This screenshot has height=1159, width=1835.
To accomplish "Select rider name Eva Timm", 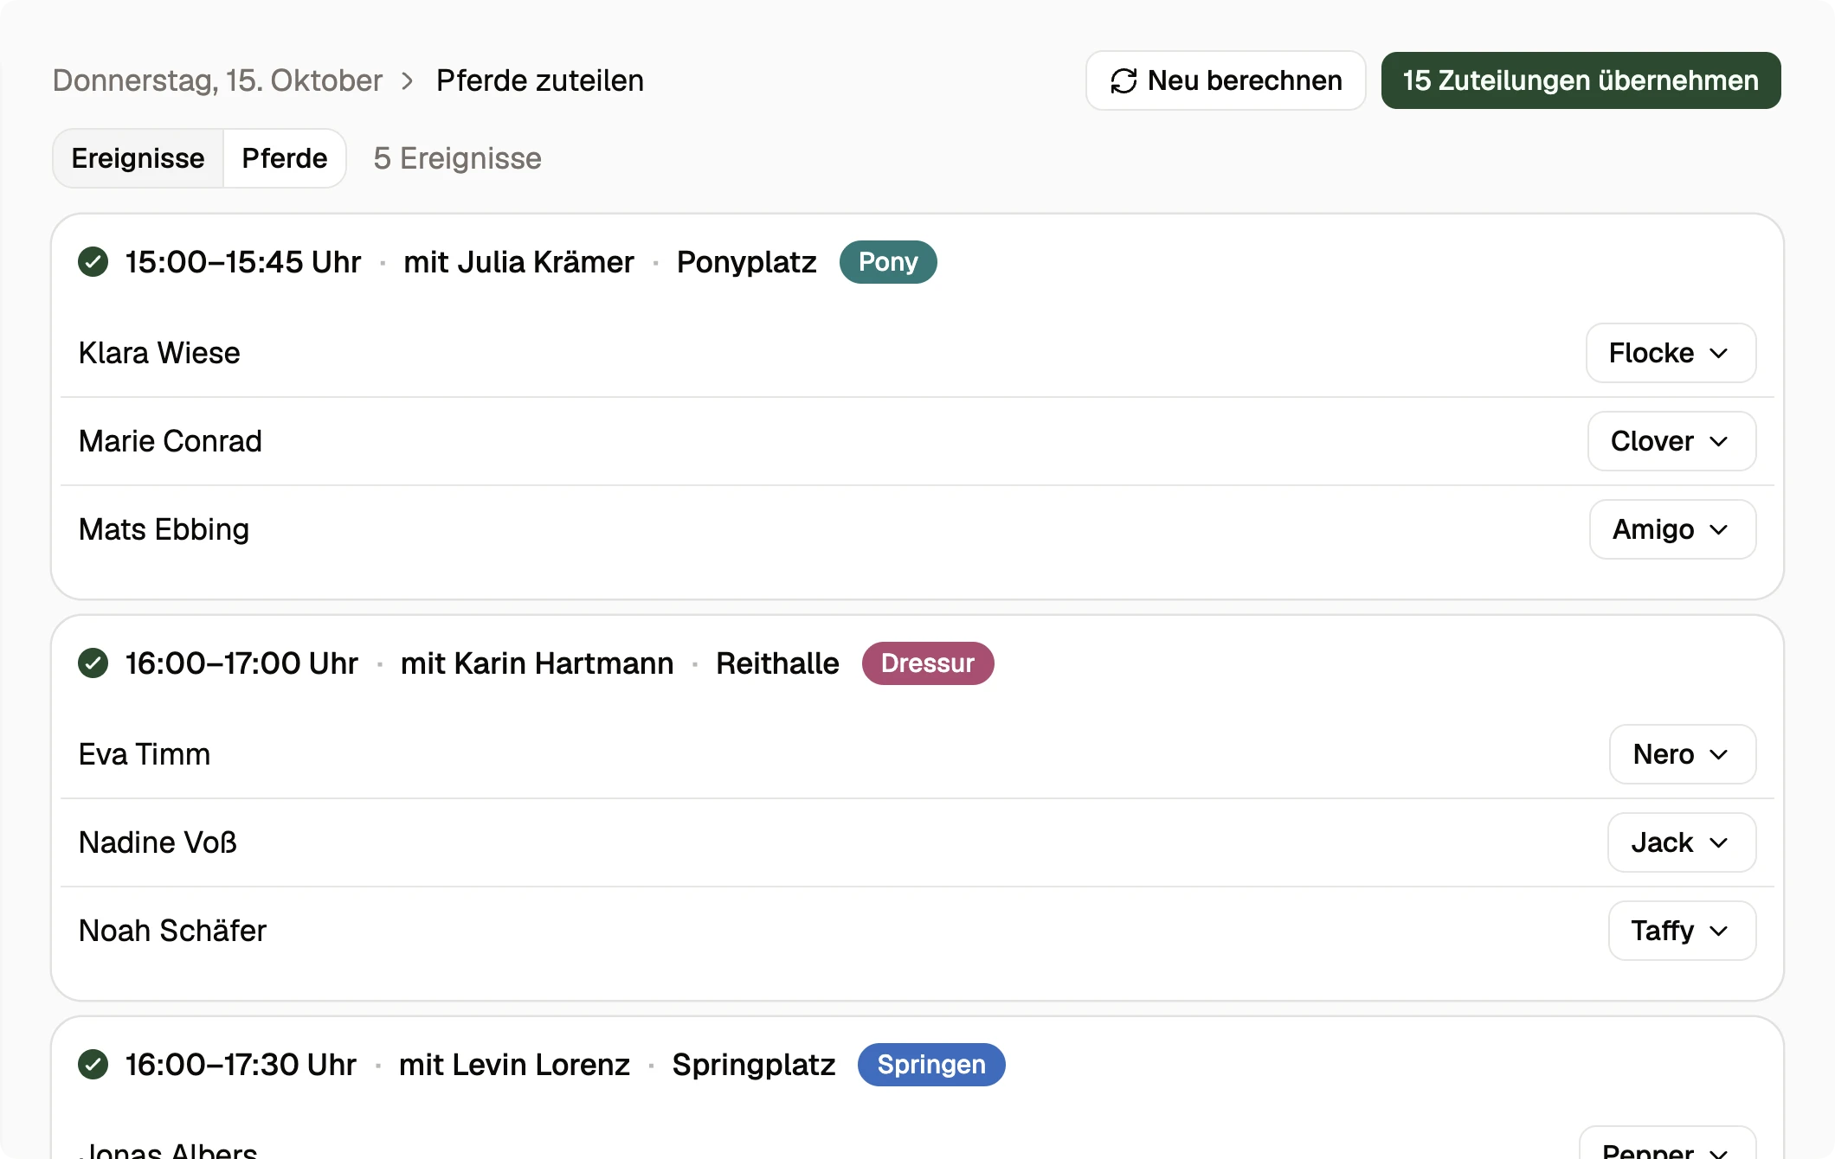I will [x=145, y=754].
